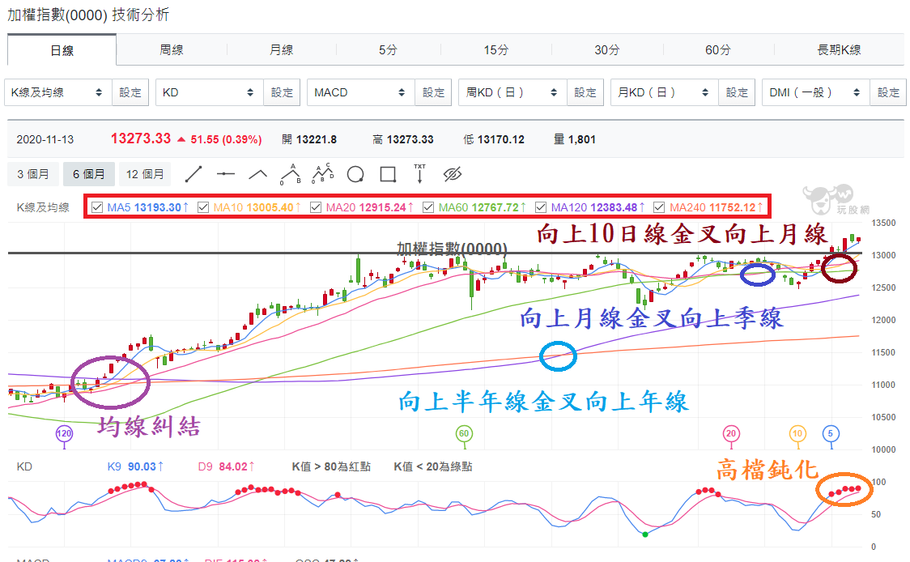Toggle the MA10 moving average checkbox
The image size is (910, 562).
(203, 207)
